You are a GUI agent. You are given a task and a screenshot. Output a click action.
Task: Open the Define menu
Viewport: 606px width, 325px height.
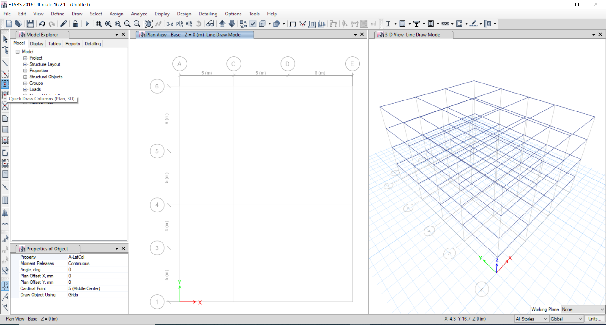57,14
